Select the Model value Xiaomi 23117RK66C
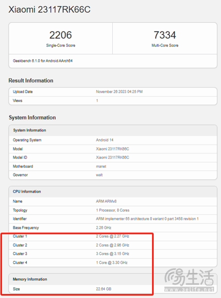 (x=112, y=149)
